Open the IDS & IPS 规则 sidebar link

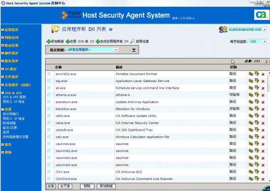click(14, 97)
